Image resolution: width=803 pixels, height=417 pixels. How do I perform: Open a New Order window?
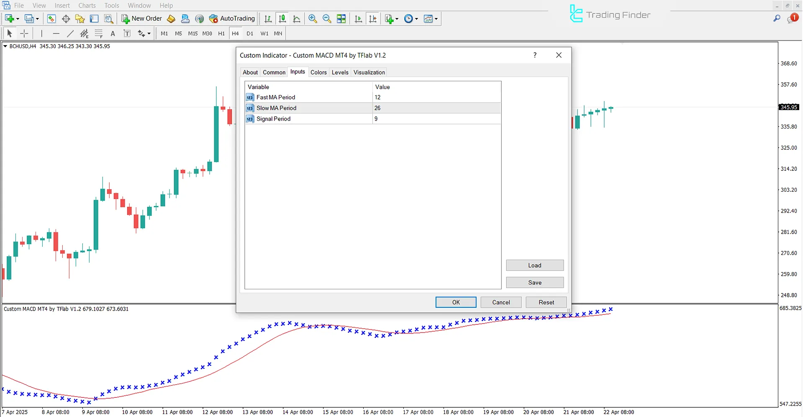click(141, 18)
